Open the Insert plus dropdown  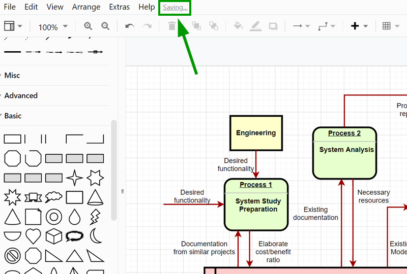coord(359,26)
